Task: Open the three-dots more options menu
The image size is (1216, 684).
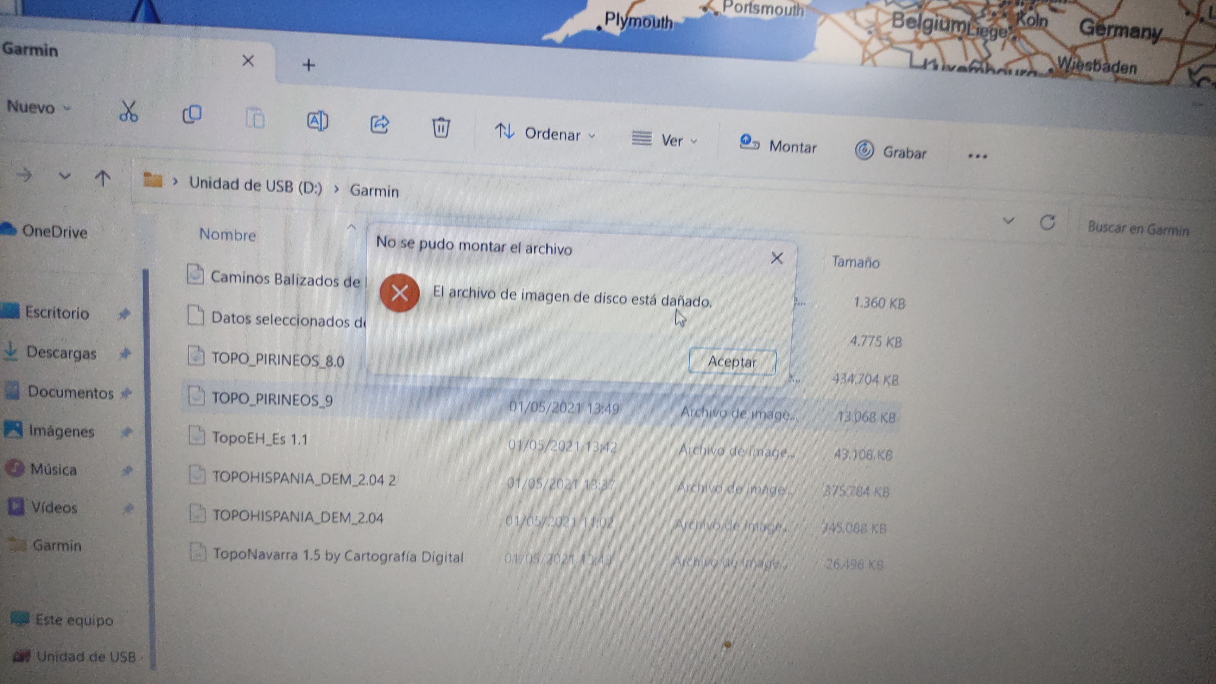Action: pos(977,156)
